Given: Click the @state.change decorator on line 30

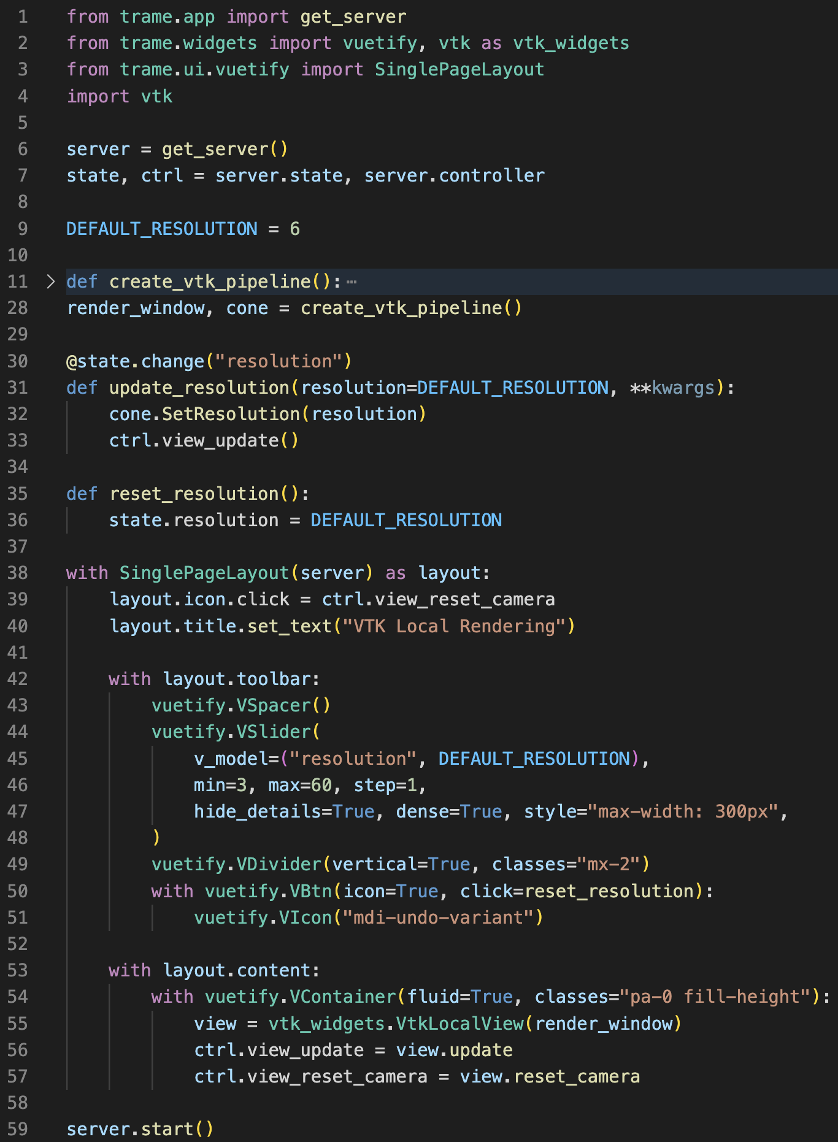Looking at the screenshot, I should tap(135, 361).
